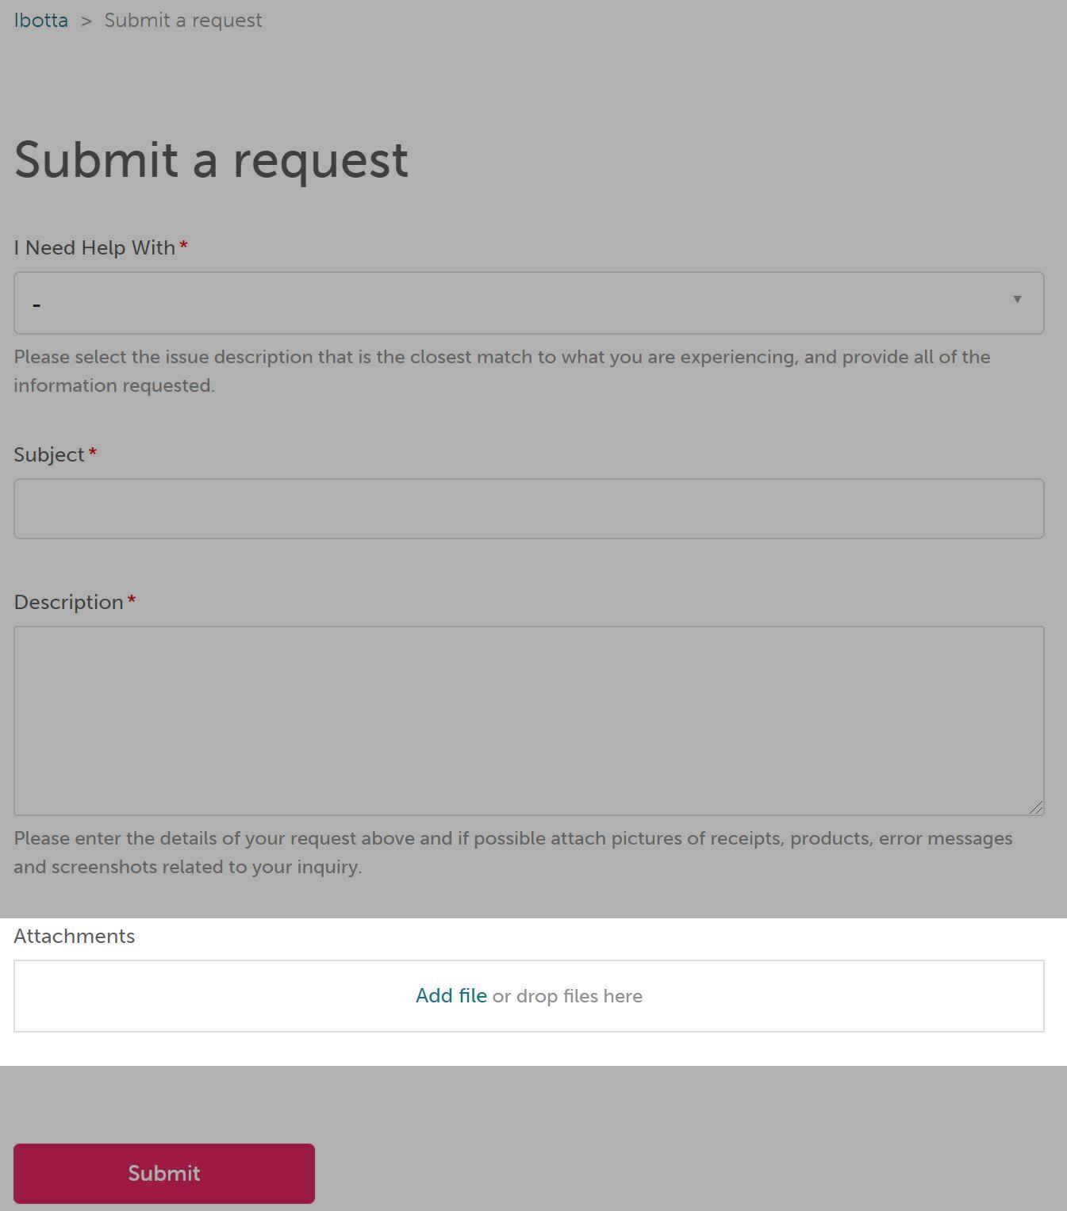Image resolution: width=1067 pixels, height=1211 pixels.
Task: Click the issue description help text under the dropdown
Action: pyautogui.click(x=502, y=371)
